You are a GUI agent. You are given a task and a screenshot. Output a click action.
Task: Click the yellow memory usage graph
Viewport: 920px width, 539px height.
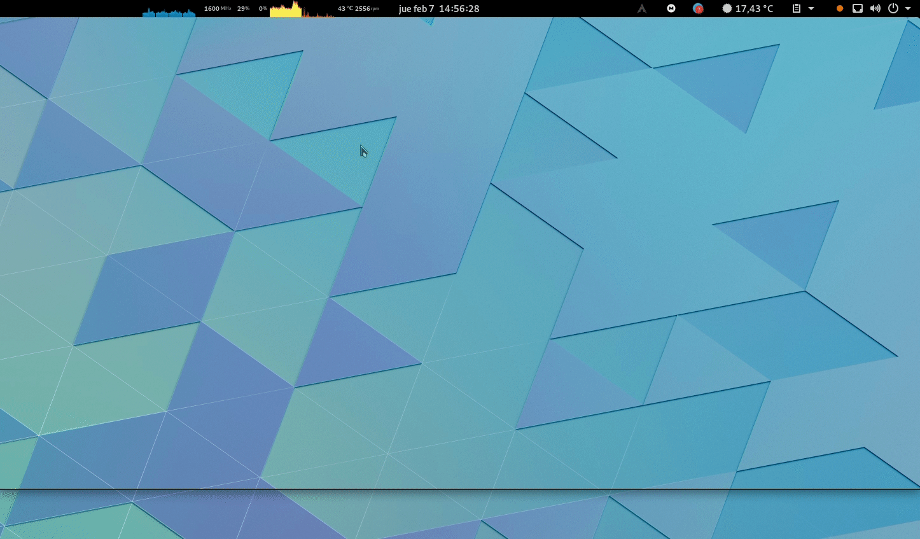286,9
